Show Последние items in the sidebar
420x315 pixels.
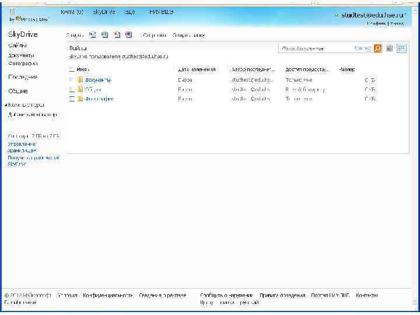click(23, 77)
